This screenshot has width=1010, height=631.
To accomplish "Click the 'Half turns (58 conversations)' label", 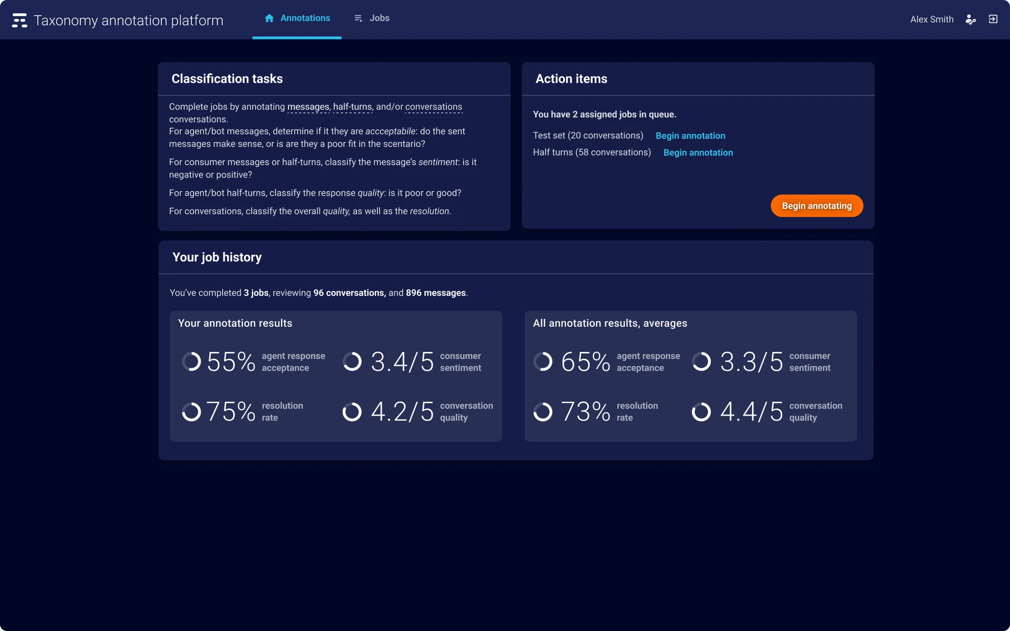I will [592, 152].
